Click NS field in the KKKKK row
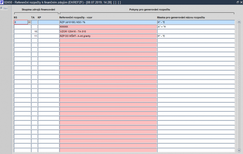The width and height of the screenshot is (243, 154). point(22,27)
